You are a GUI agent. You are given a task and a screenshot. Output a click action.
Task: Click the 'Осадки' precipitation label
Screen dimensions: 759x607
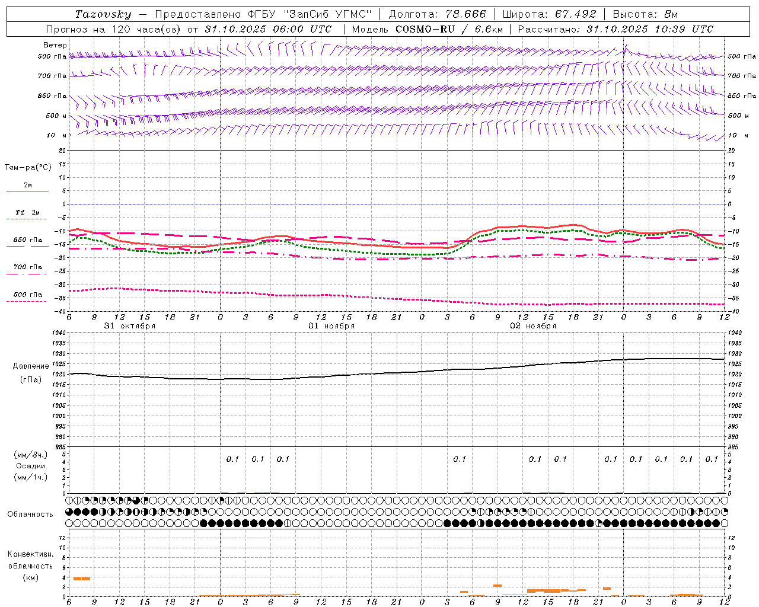31,466
